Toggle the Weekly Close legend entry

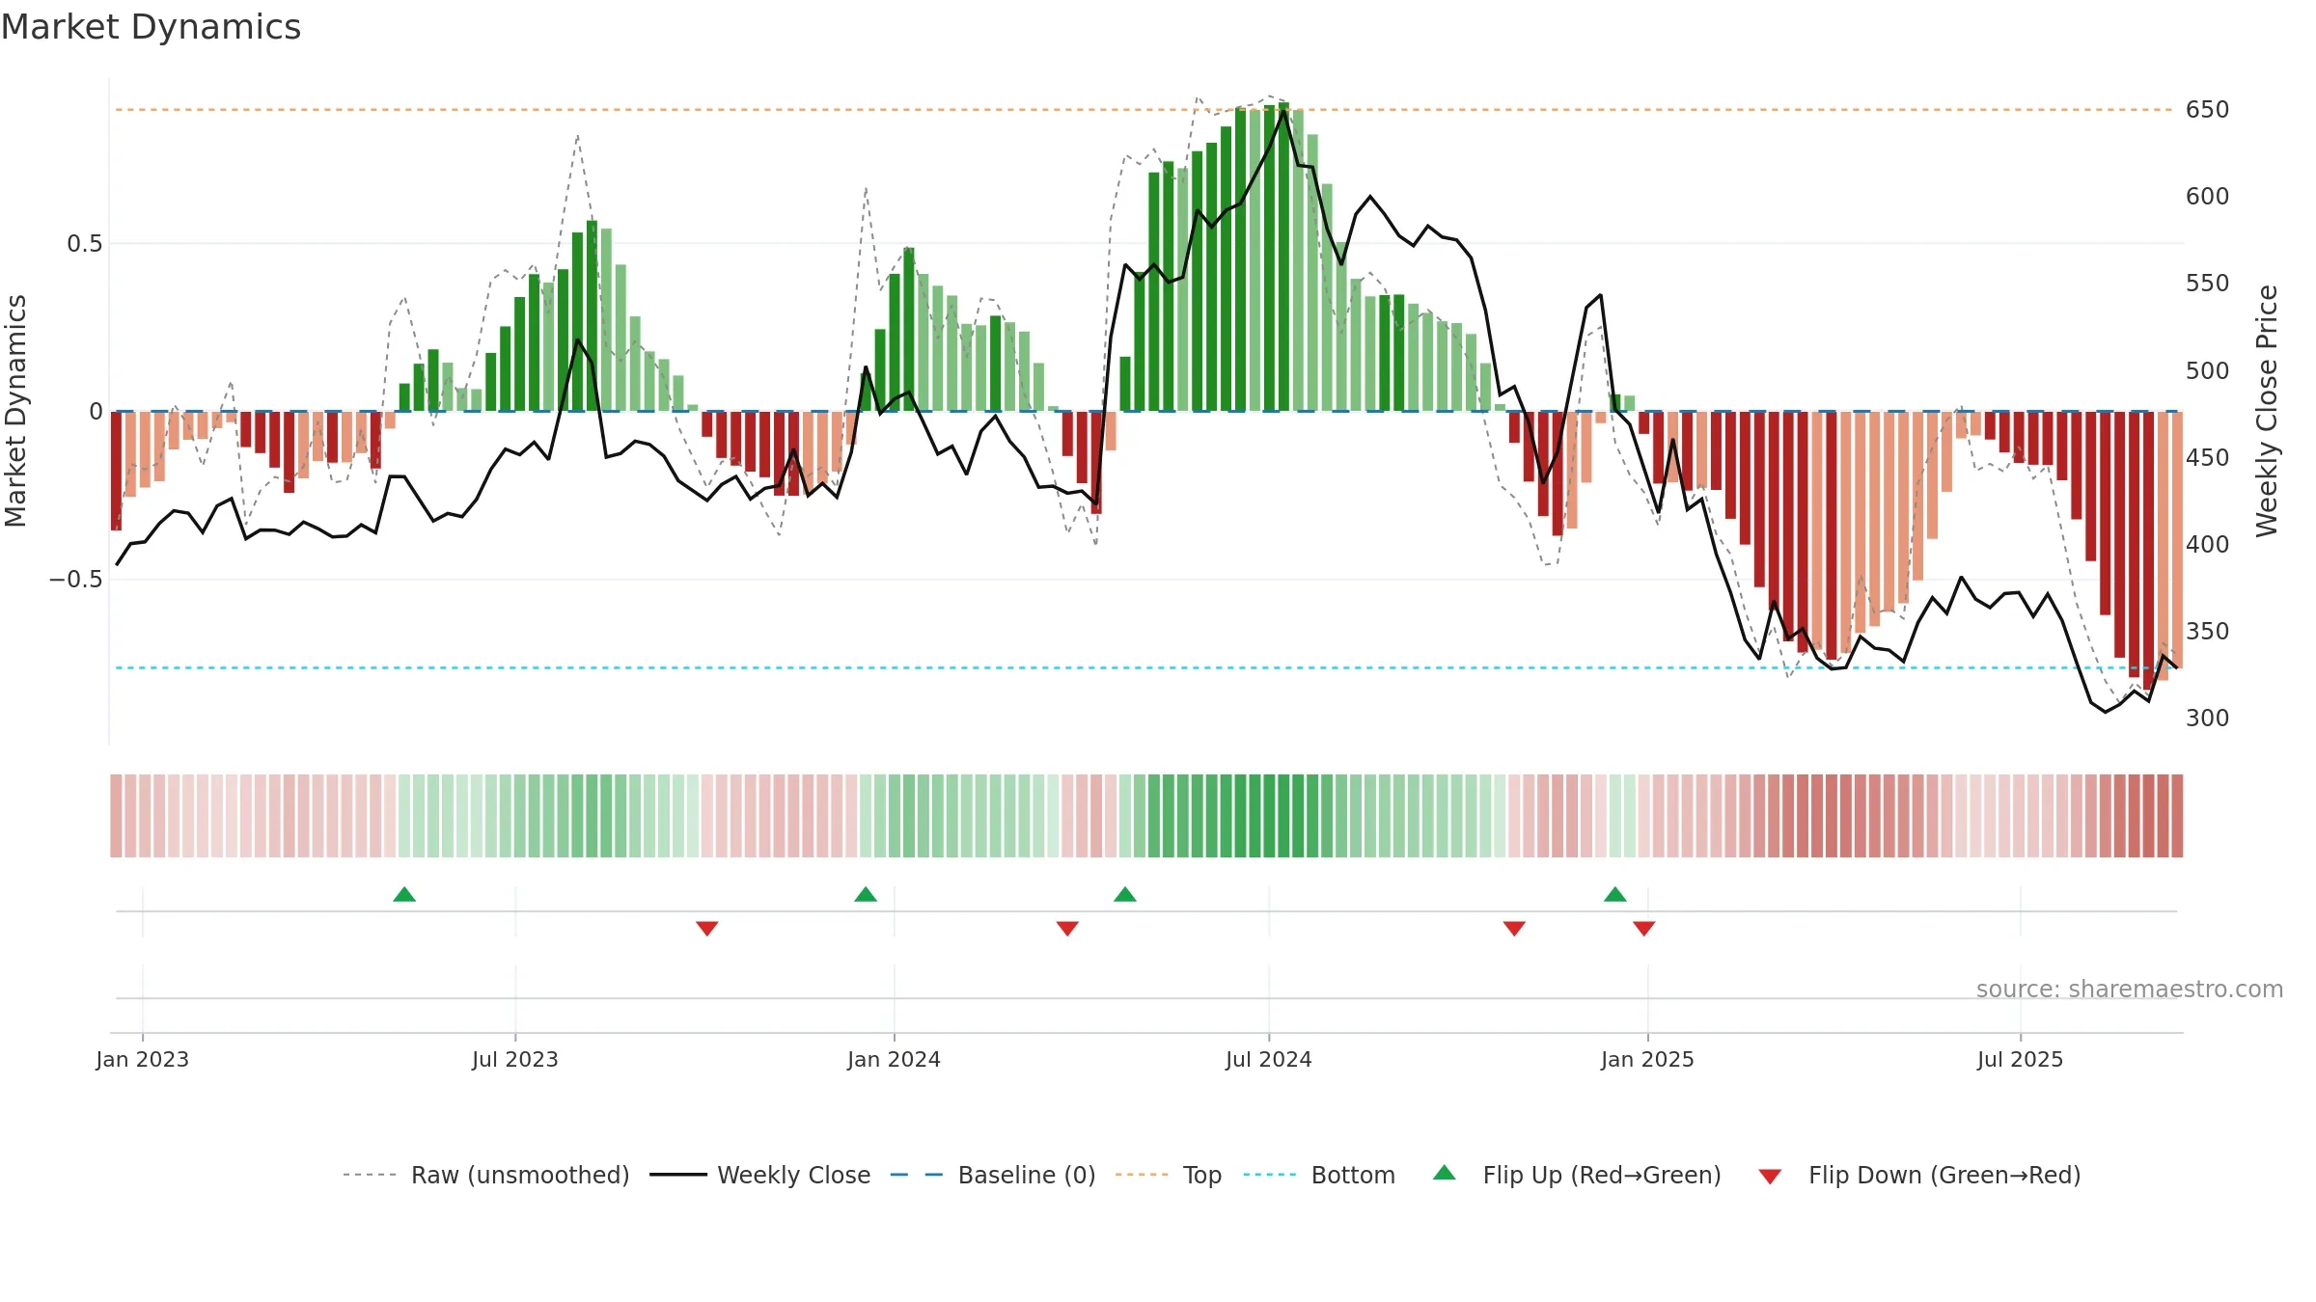[x=760, y=1175]
